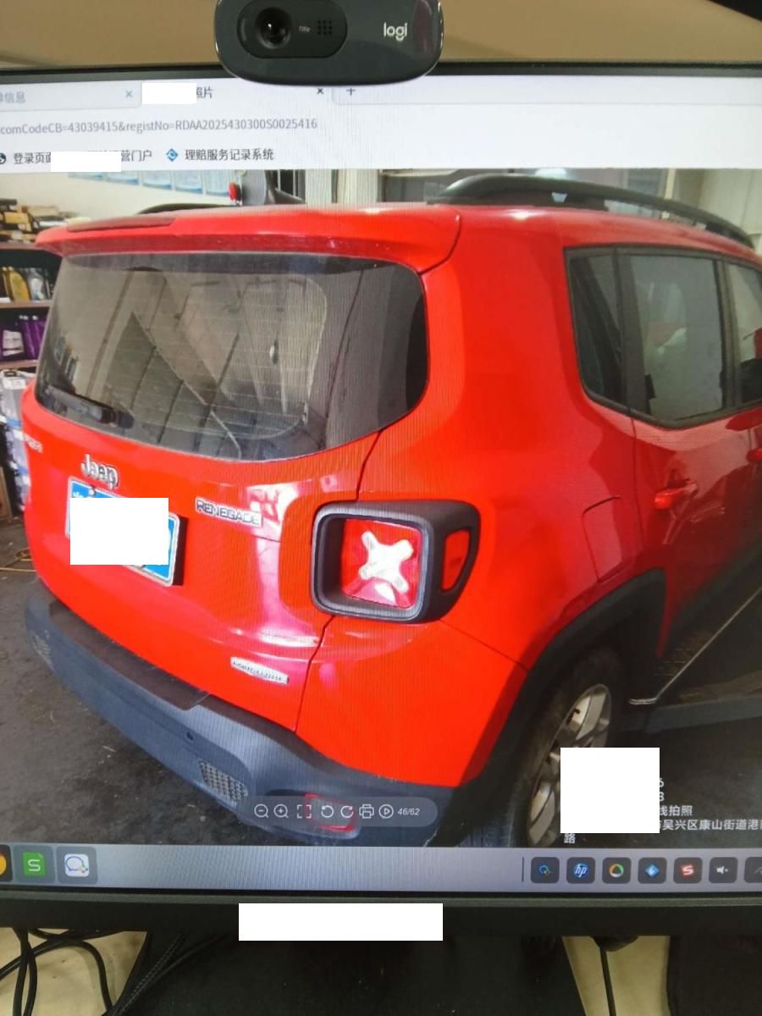Open the 登录页面 bookmark
This screenshot has width=762, height=1016.
click(x=32, y=157)
